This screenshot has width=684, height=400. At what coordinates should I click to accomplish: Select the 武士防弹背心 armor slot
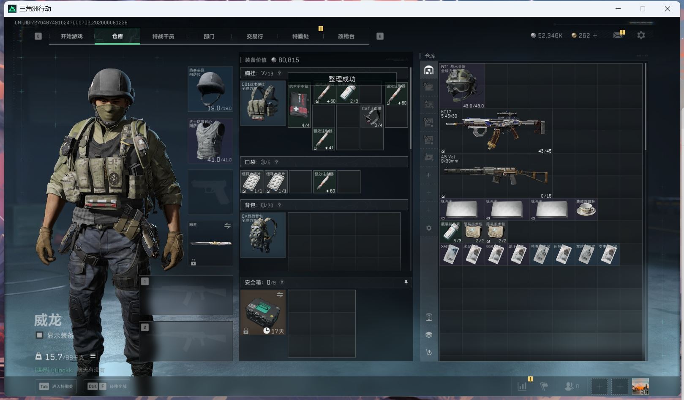pos(210,141)
